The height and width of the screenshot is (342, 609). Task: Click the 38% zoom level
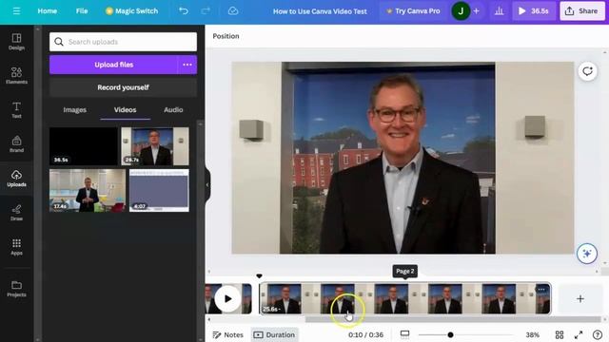coord(532,334)
